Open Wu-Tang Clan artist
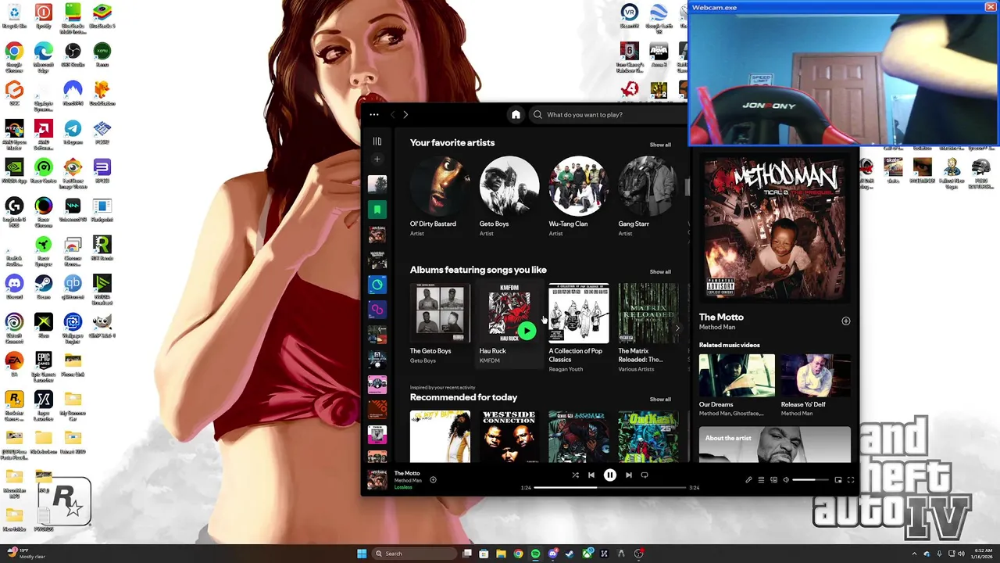This screenshot has width=1000, height=563. click(x=579, y=186)
